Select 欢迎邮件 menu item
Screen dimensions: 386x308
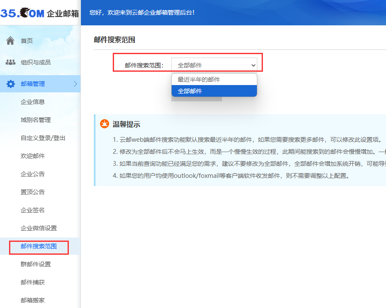[x=33, y=156]
